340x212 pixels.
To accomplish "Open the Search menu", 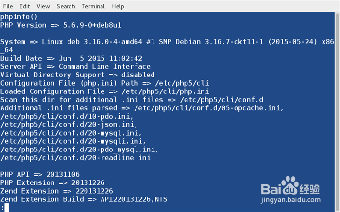I will (x=66, y=6).
